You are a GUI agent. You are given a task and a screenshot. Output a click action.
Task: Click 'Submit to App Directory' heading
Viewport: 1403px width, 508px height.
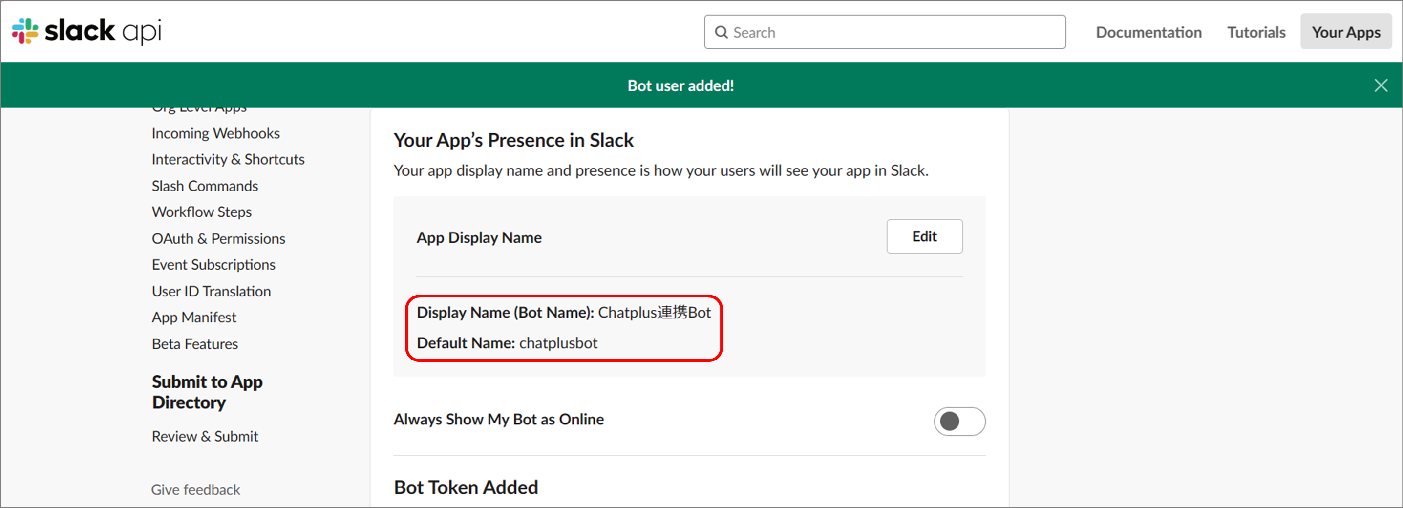pos(207,392)
